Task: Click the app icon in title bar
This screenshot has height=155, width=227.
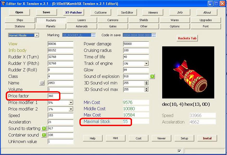Action: click(x=3, y=4)
